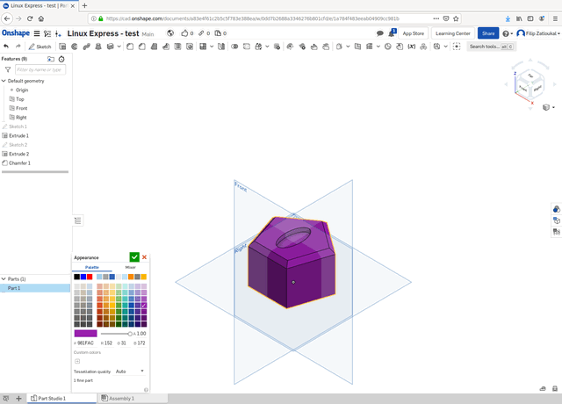Viewport: 562px width, 404px height.
Task: Click the hex color value field
Action: point(86,343)
